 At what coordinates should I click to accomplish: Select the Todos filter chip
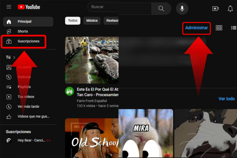point(73,21)
